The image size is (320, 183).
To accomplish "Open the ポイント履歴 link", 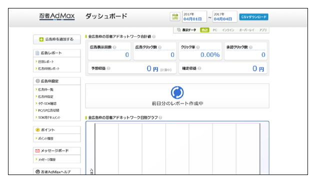I will (x=45, y=139).
